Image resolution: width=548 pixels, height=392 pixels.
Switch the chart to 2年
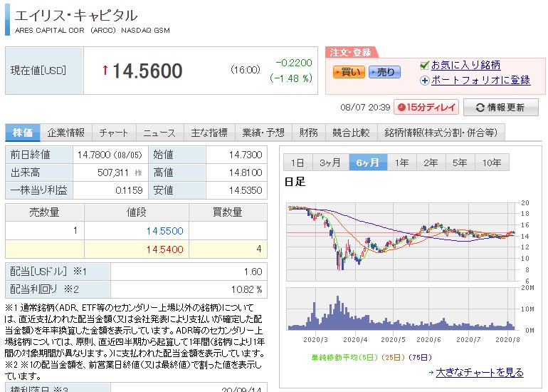coord(431,163)
